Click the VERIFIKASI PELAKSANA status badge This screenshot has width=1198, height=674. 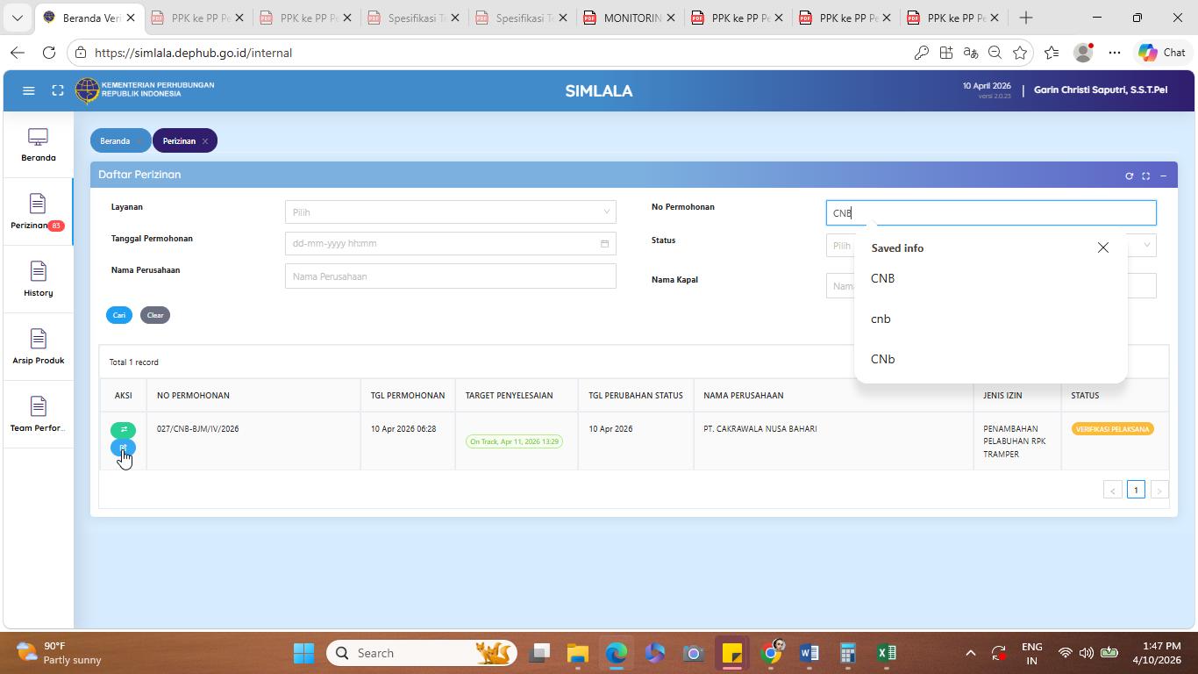(1112, 429)
